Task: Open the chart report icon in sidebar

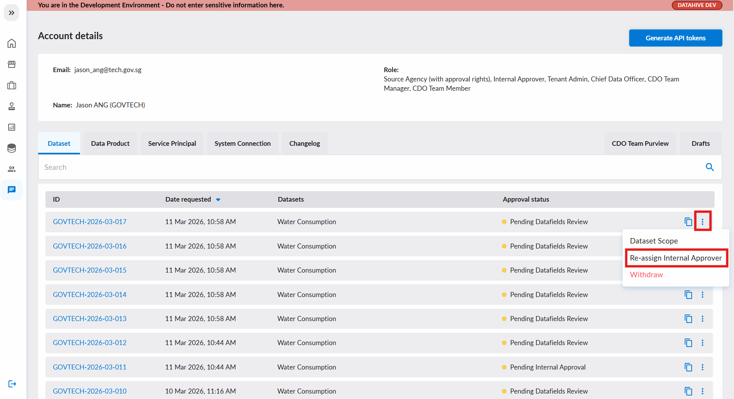Action: point(12,127)
